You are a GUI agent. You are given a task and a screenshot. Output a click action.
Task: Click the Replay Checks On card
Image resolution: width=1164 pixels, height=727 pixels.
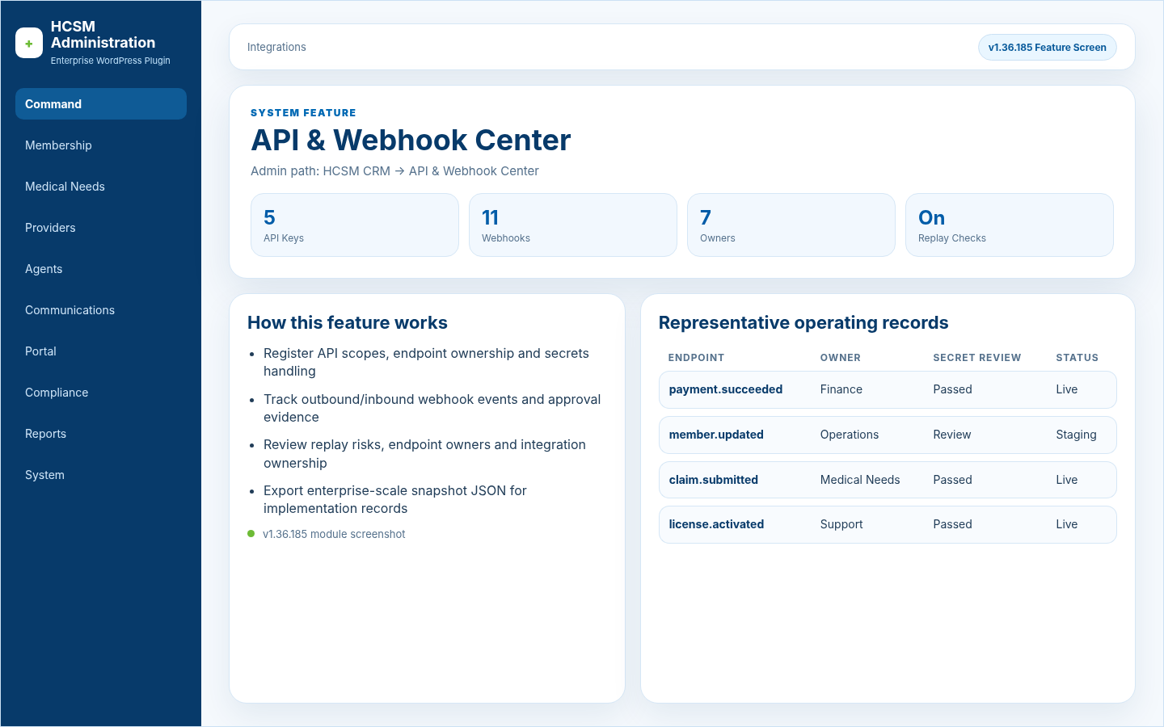click(x=1010, y=225)
